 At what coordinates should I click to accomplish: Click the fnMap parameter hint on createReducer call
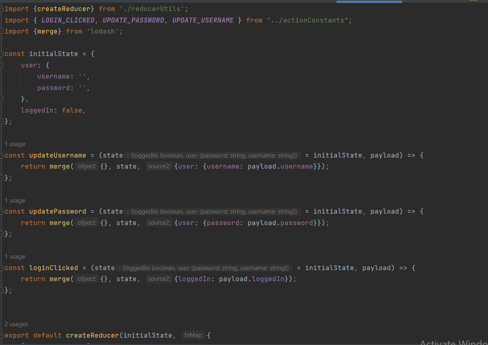tap(193, 335)
